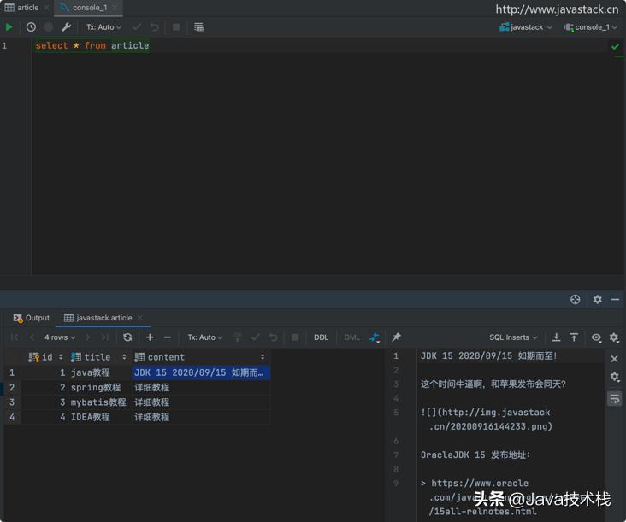Import data with the upload arrow icon

pos(574,337)
